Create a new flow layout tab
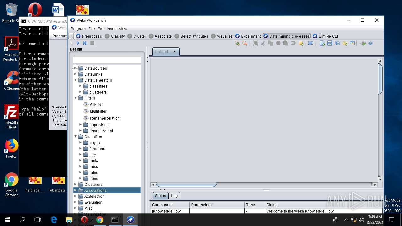The width and height of the screenshot is (402, 226). 322,43
